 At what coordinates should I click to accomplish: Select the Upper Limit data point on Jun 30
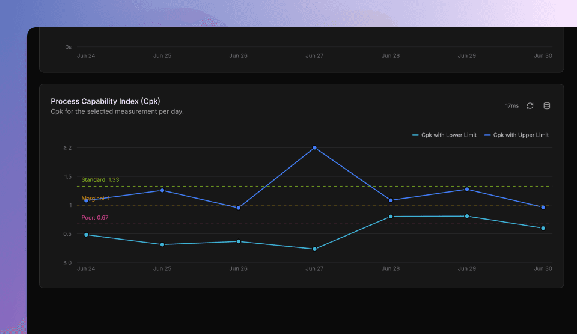point(543,207)
